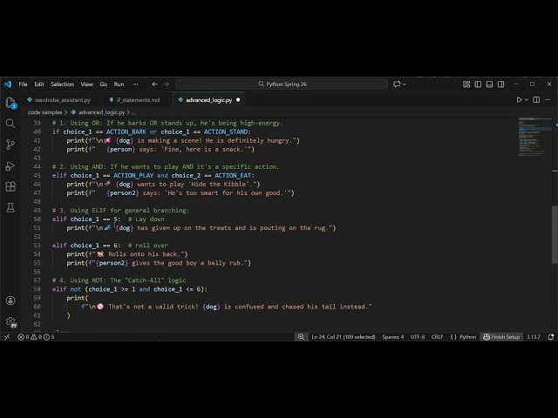Viewport: 558px width, 418px height.
Task: Click the zoom magnifier in status bar
Action: (x=301, y=337)
